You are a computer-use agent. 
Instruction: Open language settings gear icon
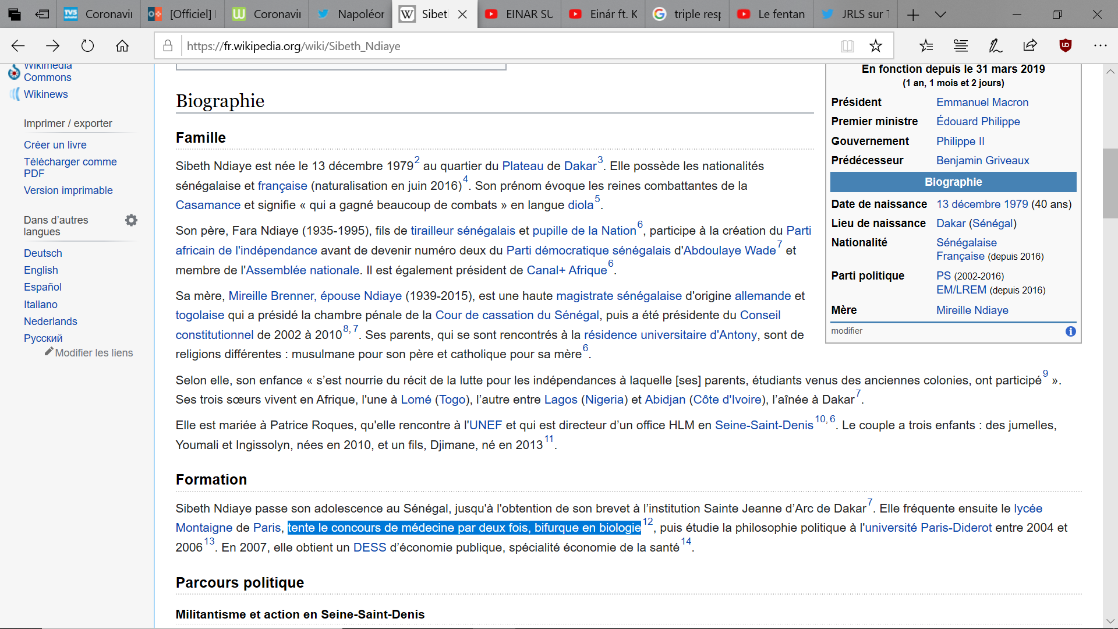132,220
